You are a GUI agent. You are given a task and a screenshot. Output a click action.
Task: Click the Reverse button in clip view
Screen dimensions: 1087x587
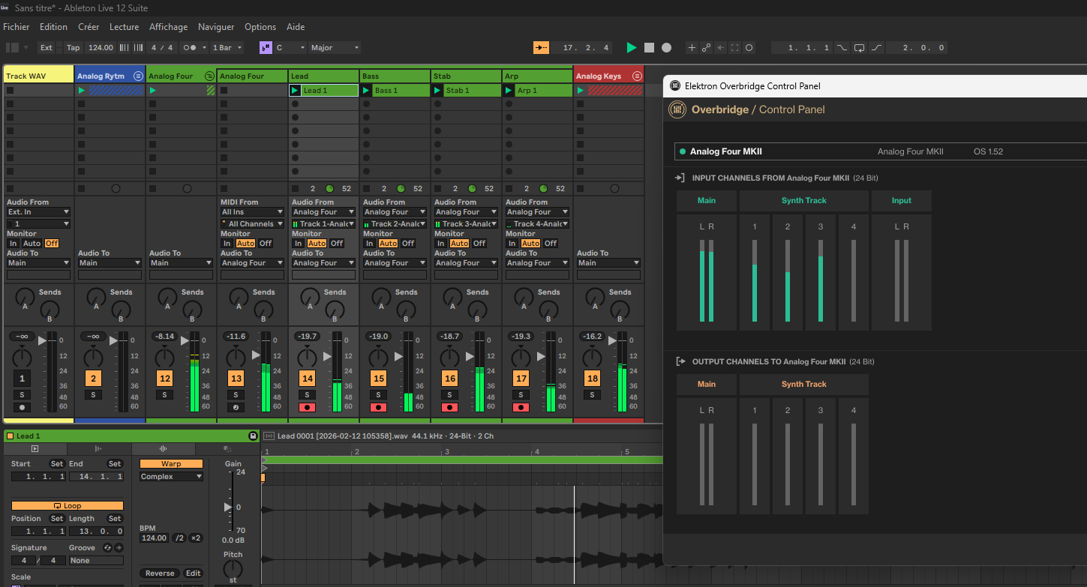click(x=160, y=574)
